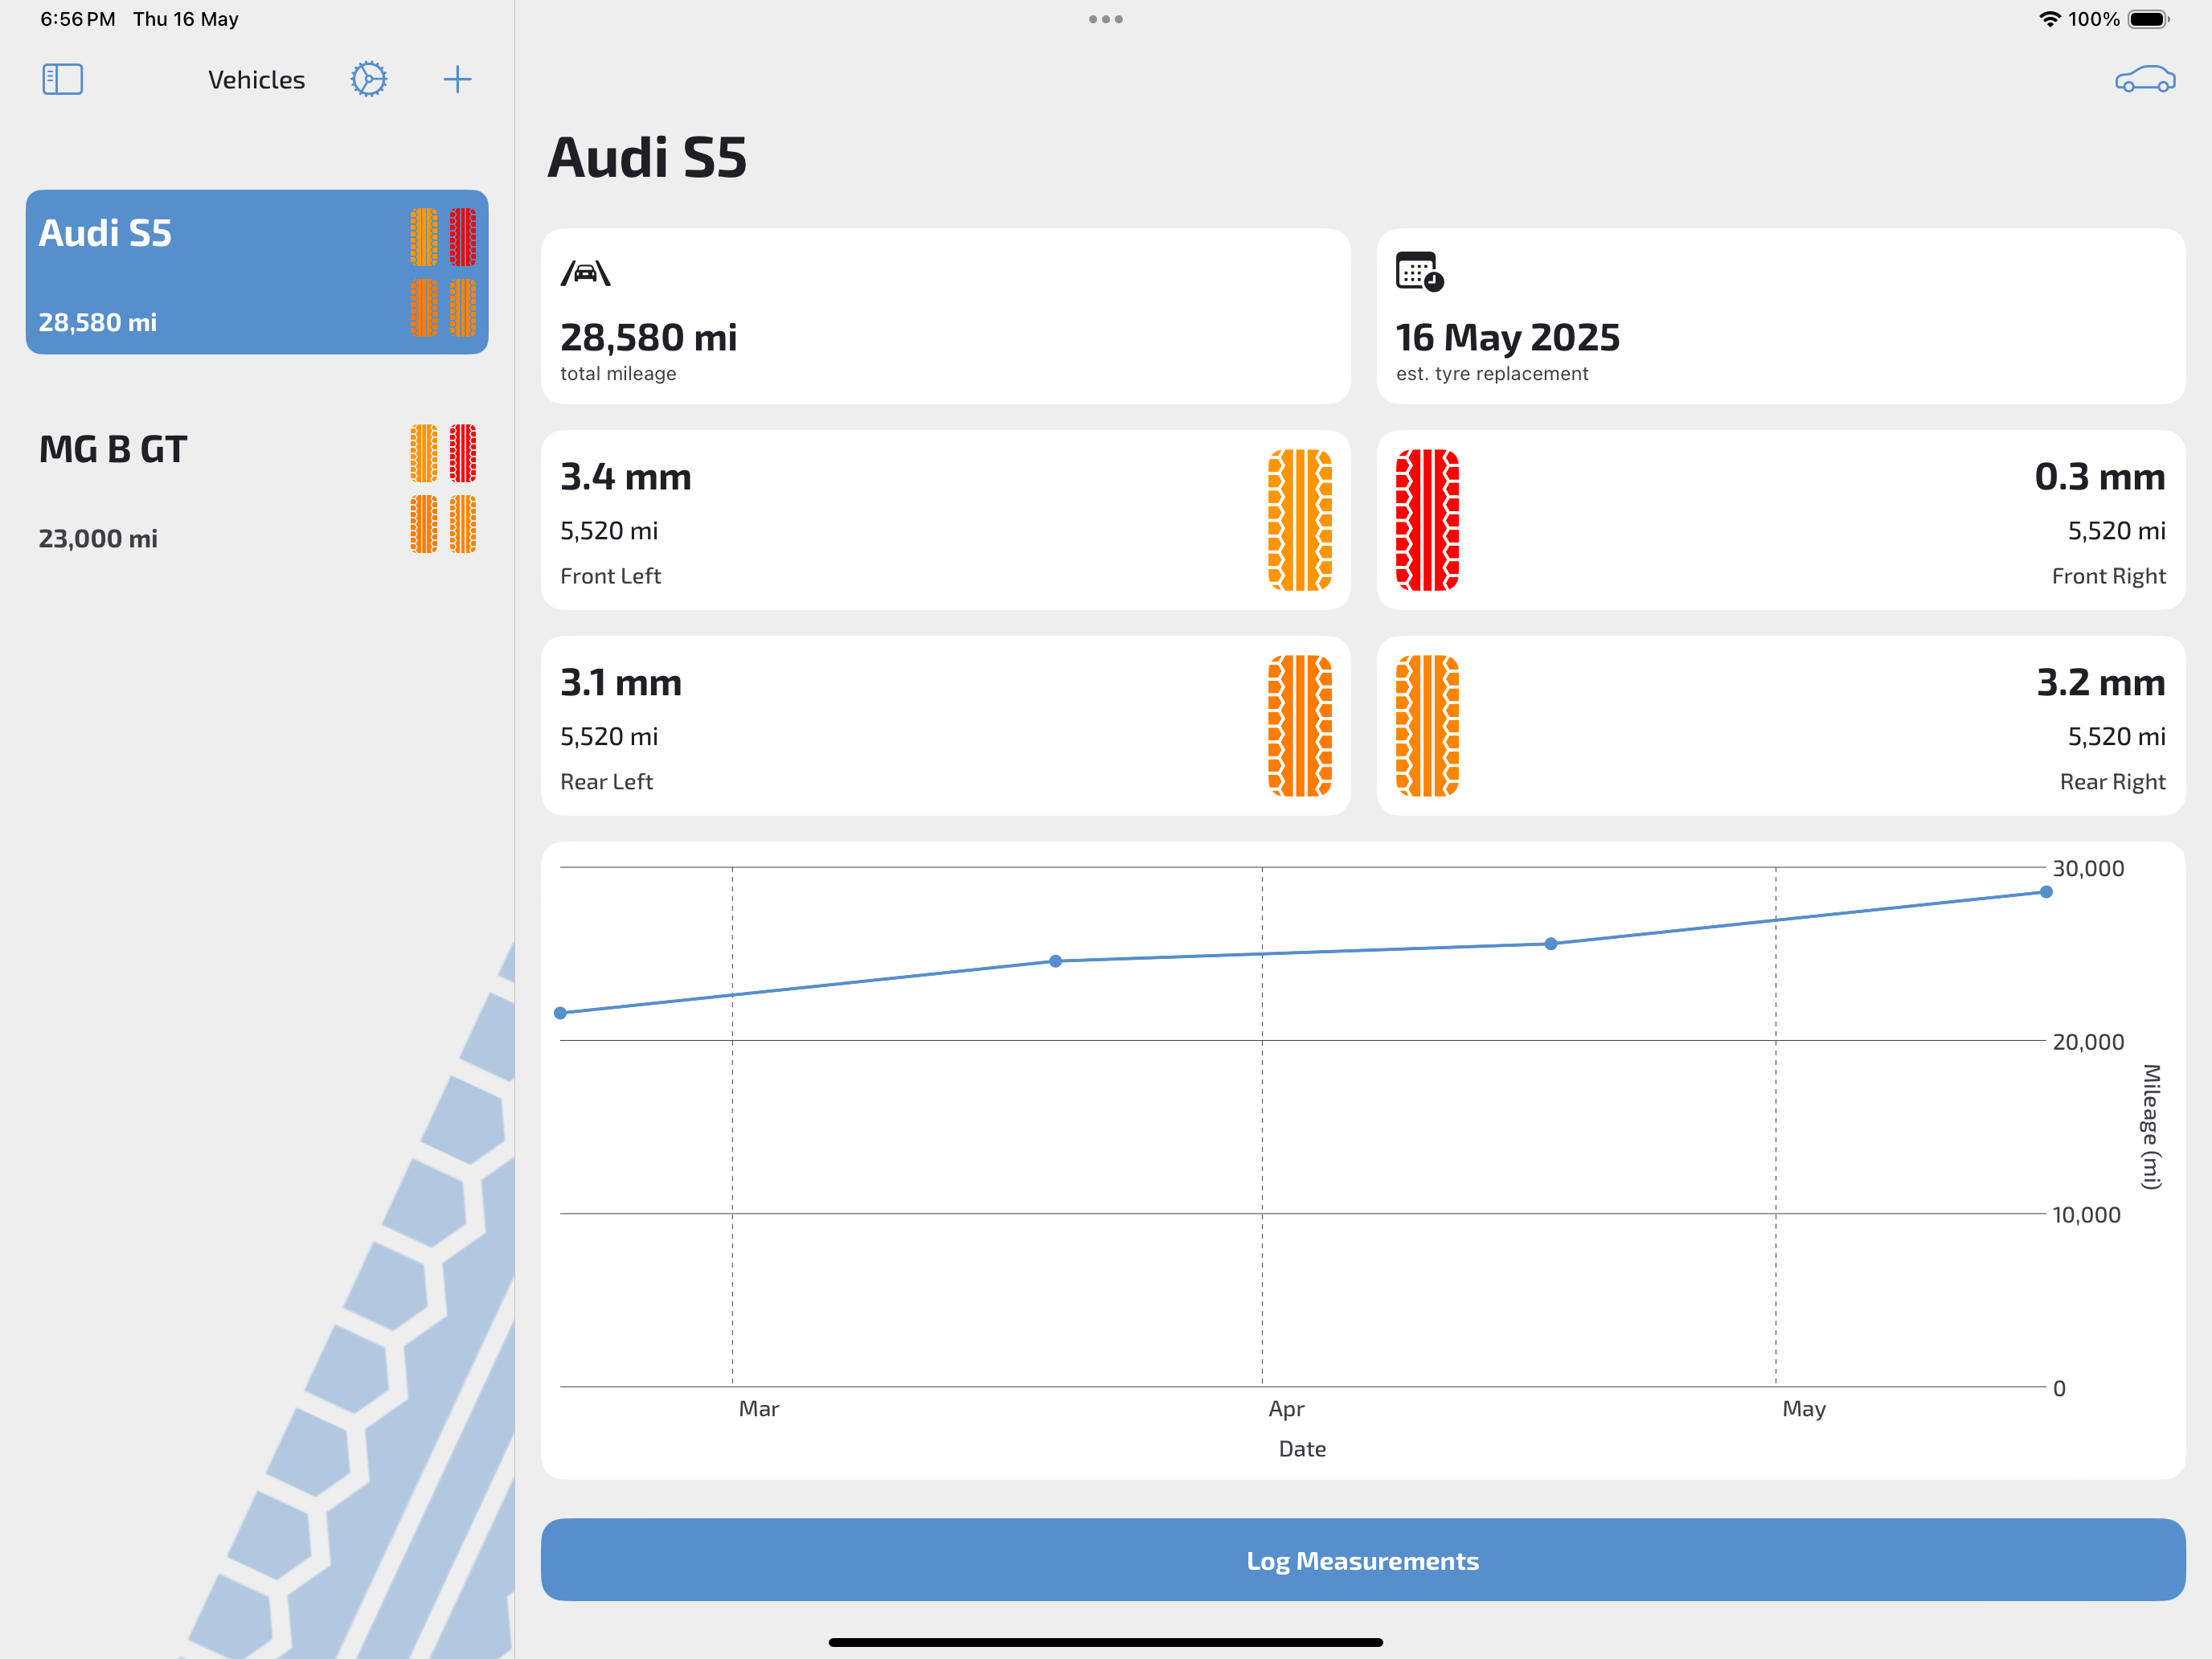Click the Date axis title
This screenshot has height=1659, width=2212.
pos(1302,1449)
